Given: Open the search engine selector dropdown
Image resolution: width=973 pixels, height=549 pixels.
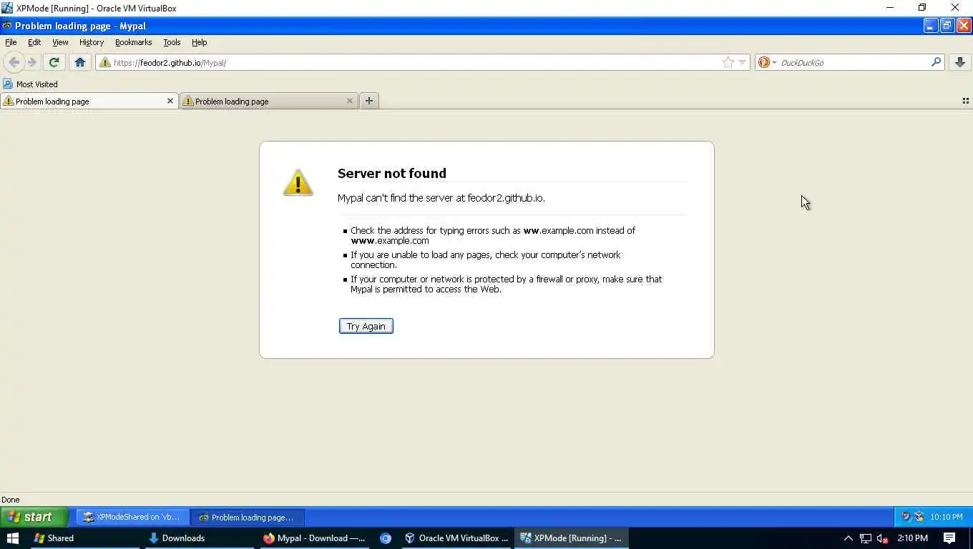Looking at the screenshot, I should pos(767,62).
